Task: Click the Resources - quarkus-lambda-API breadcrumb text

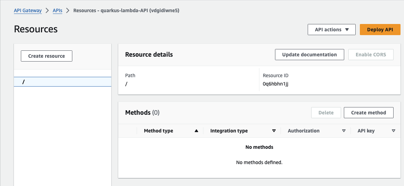Action: click(126, 10)
